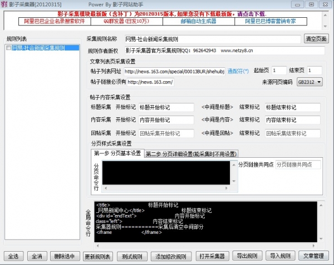This screenshot has width=334, height=265.
Task: Focus the 起始页 number field
Action: [x=279, y=71]
